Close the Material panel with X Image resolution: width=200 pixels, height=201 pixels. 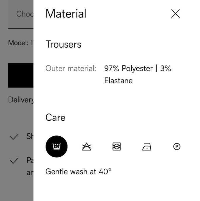175,14
